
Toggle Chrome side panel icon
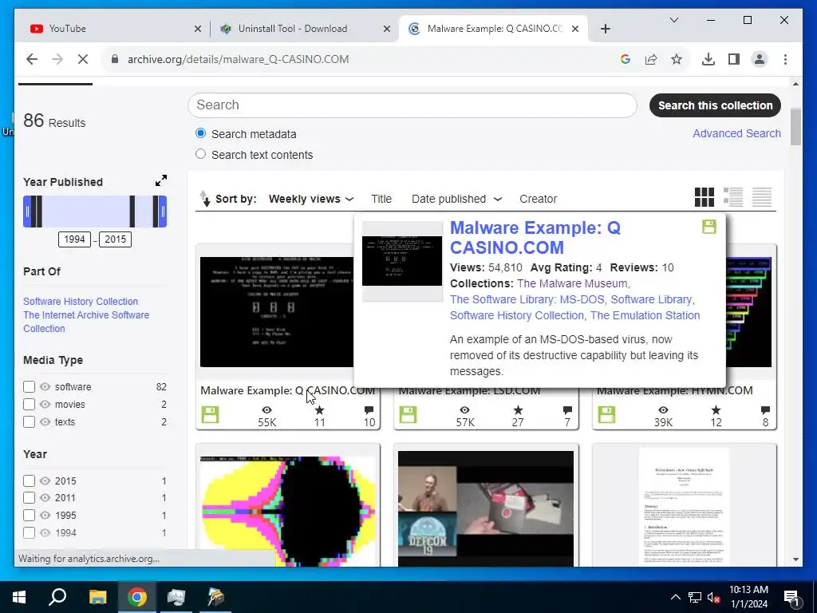pyautogui.click(x=734, y=59)
